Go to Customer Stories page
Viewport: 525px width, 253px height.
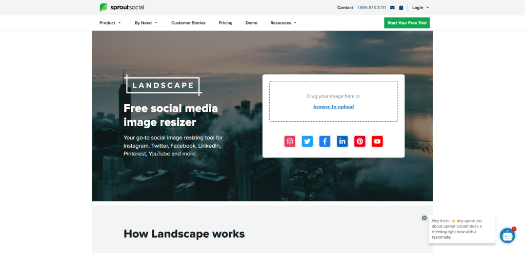[188, 23]
